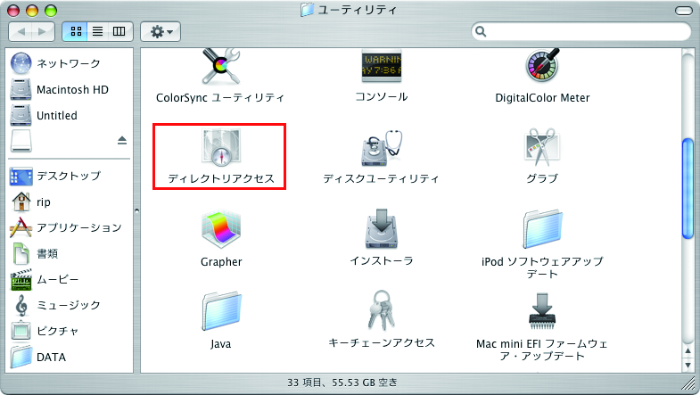Open the コンソール application icon

(382, 65)
